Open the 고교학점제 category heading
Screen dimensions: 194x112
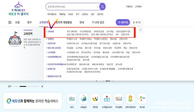point(51,52)
